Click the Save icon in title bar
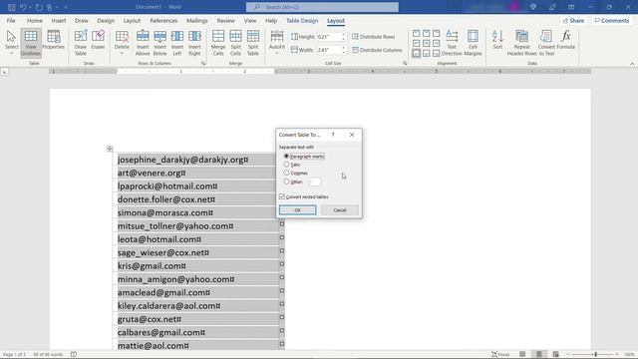The image size is (638, 359). [11, 7]
